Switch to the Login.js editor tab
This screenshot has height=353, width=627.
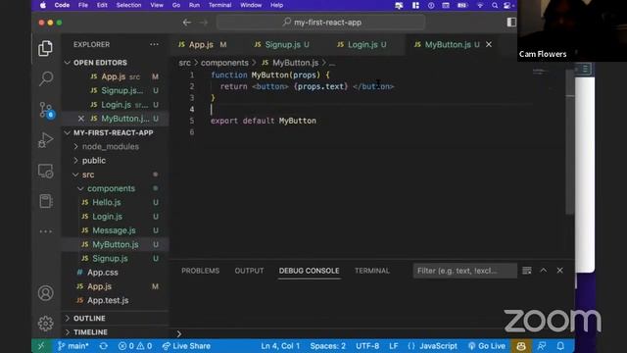pyautogui.click(x=362, y=44)
